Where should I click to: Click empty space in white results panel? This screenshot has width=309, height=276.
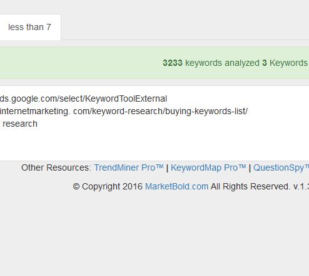(154, 144)
